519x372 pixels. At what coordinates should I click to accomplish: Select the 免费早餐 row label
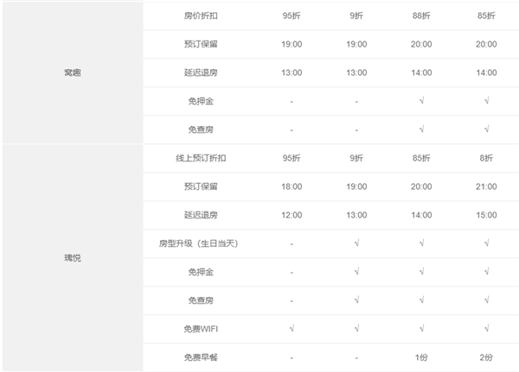(201, 356)
